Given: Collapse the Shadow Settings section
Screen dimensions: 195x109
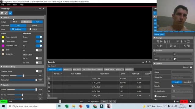Looking at the screenshot, I should [x=2, y=67].
